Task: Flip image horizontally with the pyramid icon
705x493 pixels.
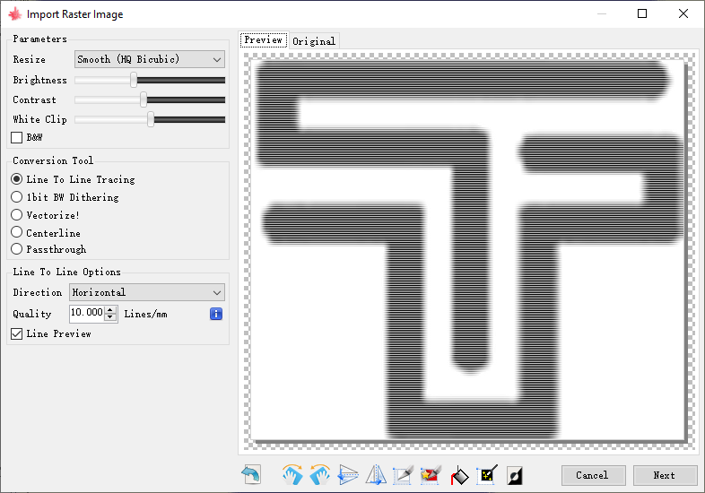Action: click(x=376, y=474)
